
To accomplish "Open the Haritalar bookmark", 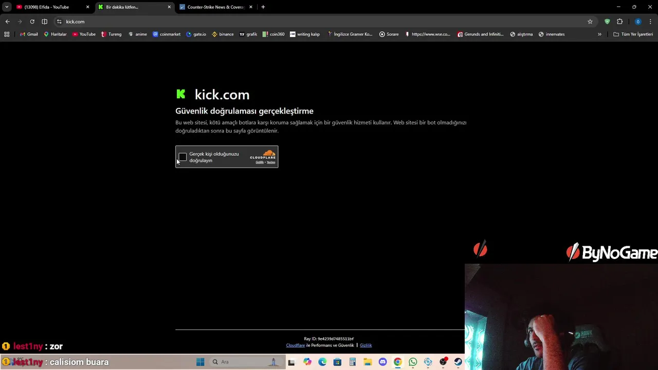I will pos(55,34).
